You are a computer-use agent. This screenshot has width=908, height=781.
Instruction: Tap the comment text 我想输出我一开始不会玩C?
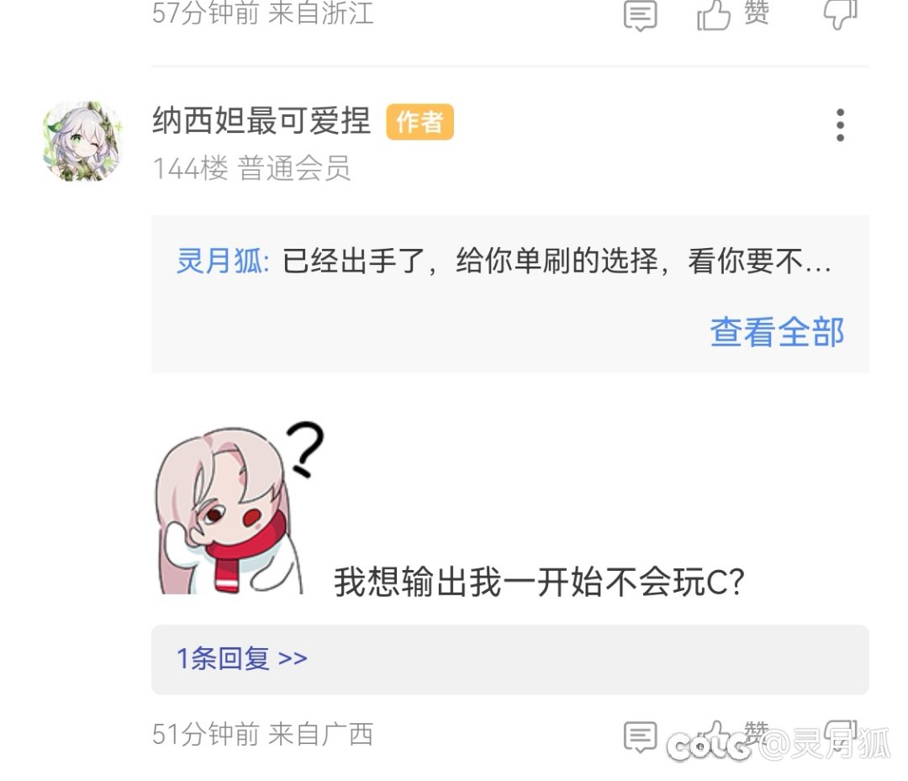(x=539, y=582)
